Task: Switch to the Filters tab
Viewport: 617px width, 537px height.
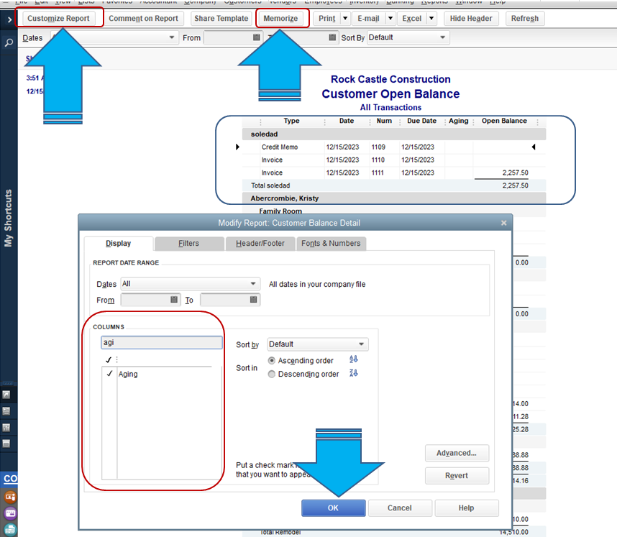Action: pyautogui.click(x=189, y=244)
